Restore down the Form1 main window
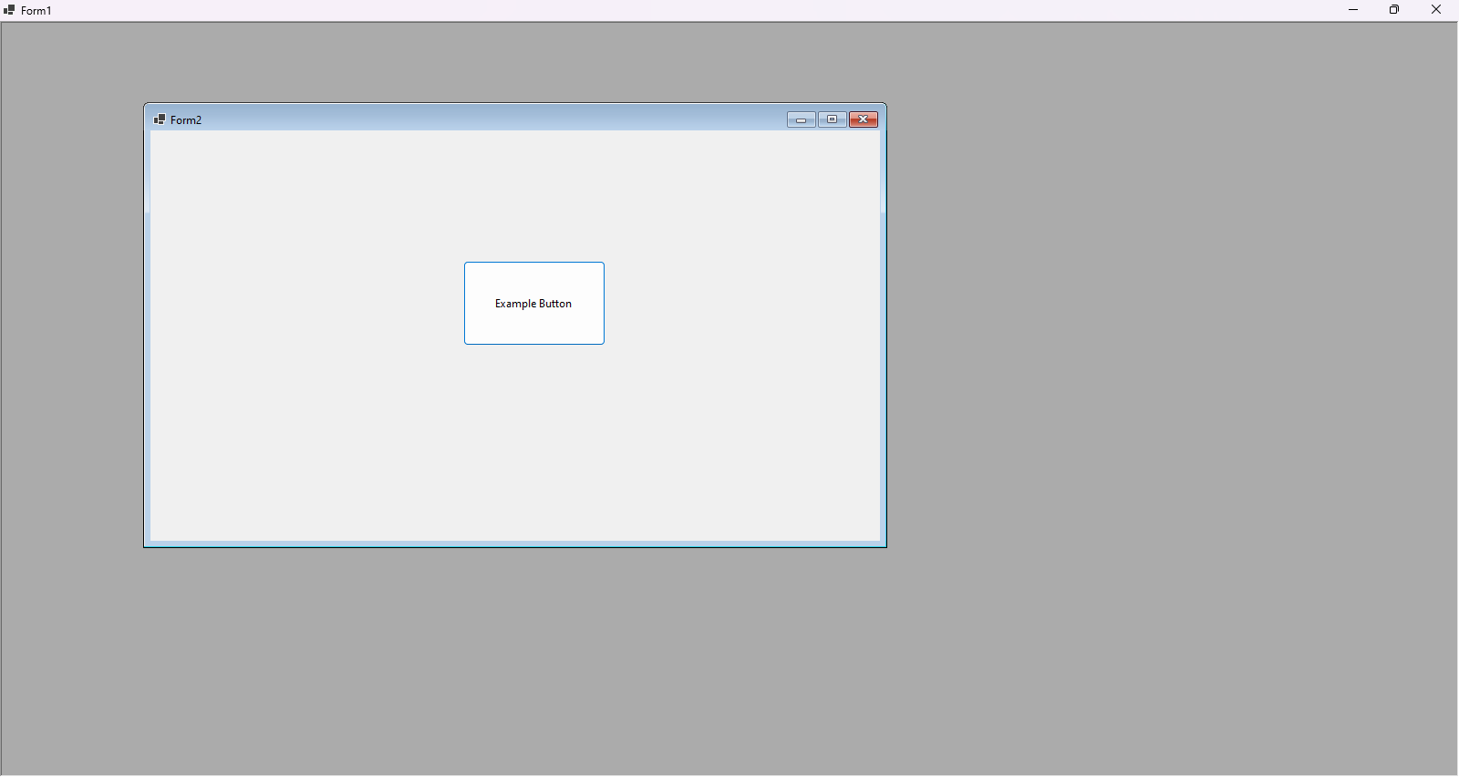Viewport: 1459px width, 777px height. 1394,10
